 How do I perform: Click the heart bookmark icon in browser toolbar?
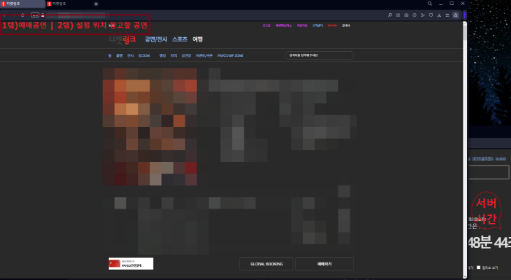[x=431, y=15]
